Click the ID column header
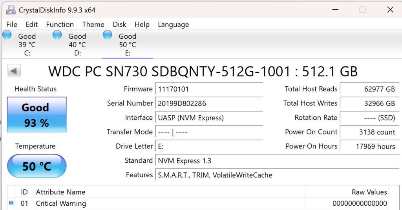The height and width of the screenshot is (210, 402). click(x=24, y=192)
